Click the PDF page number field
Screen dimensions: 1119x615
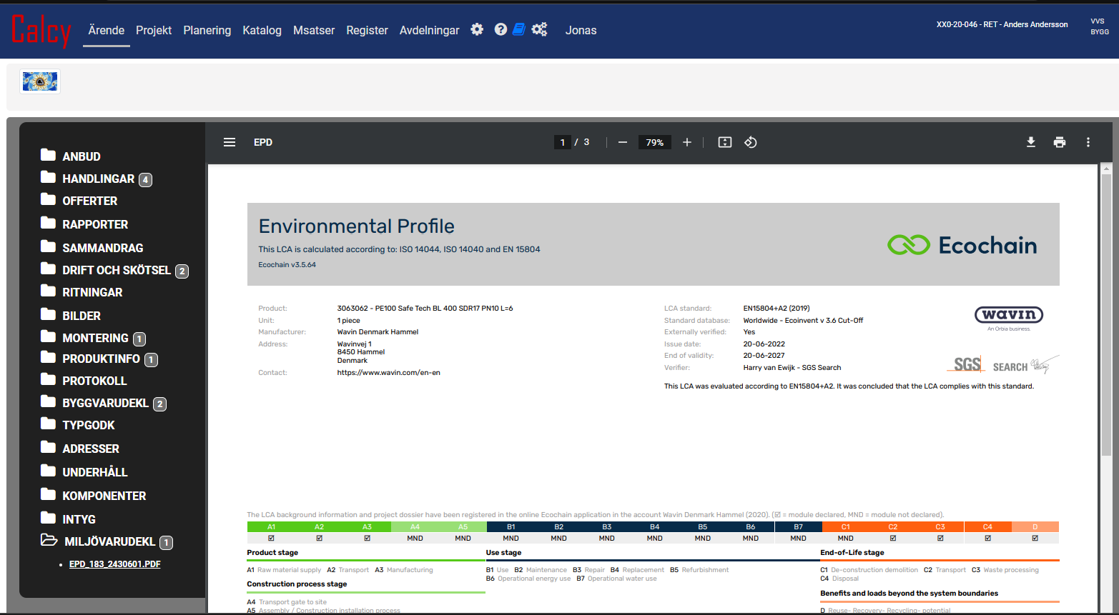pos(563,142)
